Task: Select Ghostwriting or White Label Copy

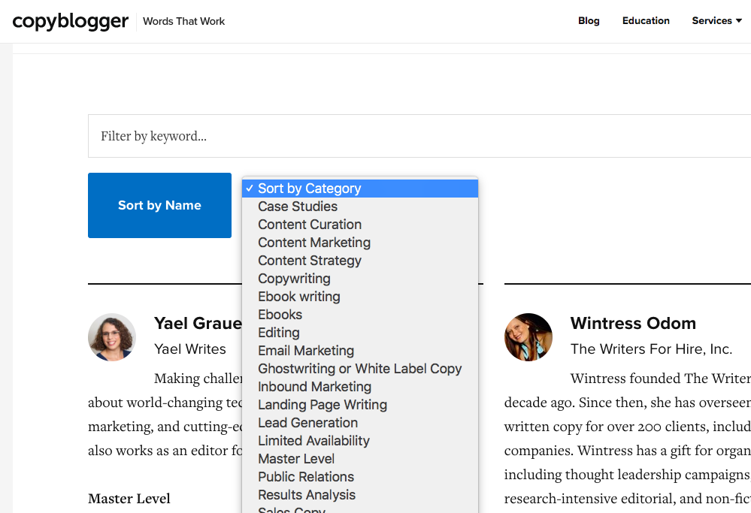Action: [x=359, y=369]
